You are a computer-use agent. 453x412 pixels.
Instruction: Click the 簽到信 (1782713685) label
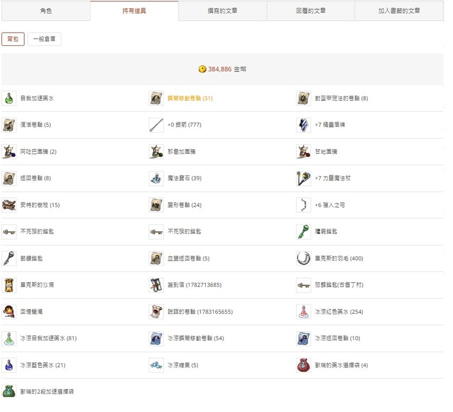coord(194,285)
